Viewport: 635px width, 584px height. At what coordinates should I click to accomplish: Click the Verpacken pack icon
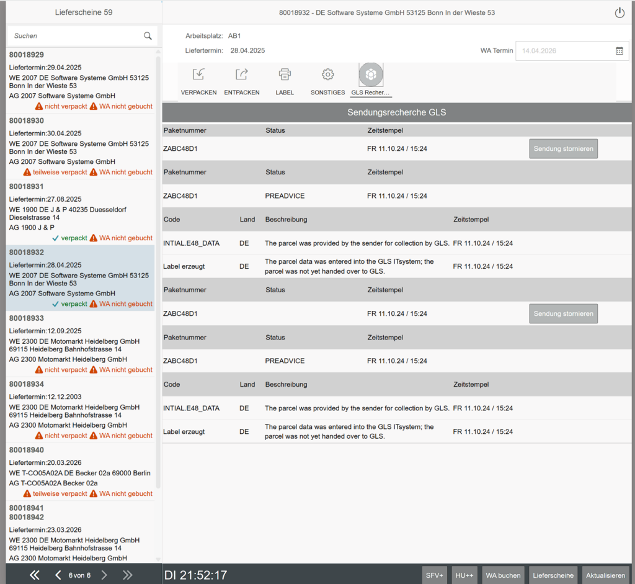pyautogui.click(x=198, y=75)
